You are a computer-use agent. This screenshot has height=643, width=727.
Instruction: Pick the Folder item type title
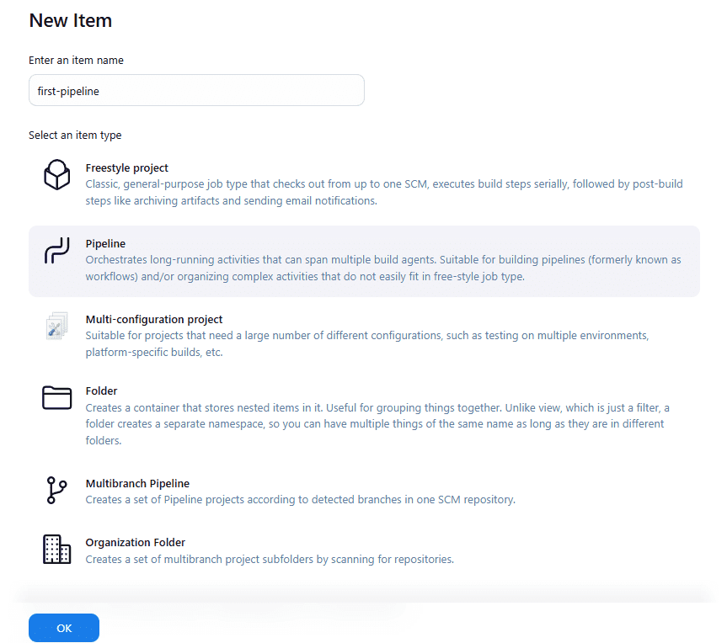[x=101, y=391]
